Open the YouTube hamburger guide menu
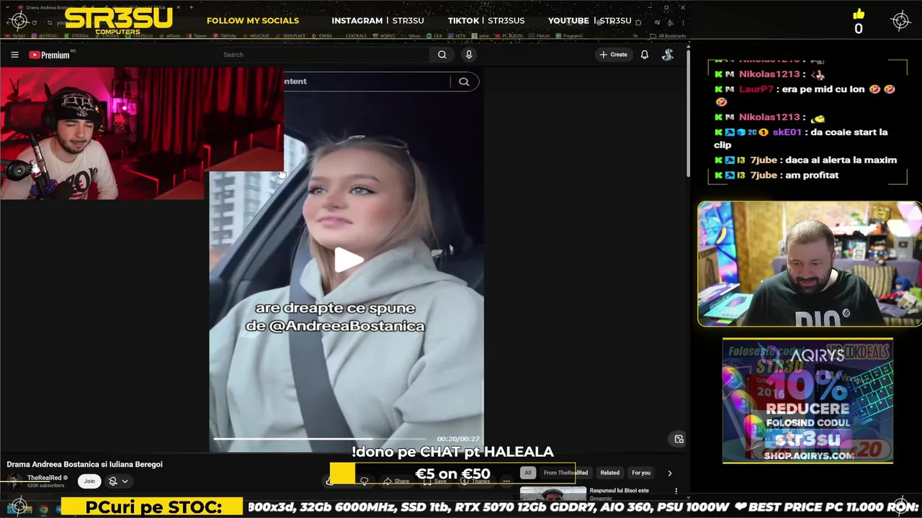Viewport: 922px width, 518px height. coord(14,55)
